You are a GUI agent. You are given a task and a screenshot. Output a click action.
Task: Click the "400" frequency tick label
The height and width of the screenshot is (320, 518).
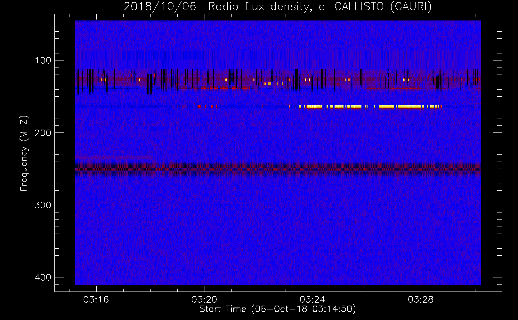(43, 277)
